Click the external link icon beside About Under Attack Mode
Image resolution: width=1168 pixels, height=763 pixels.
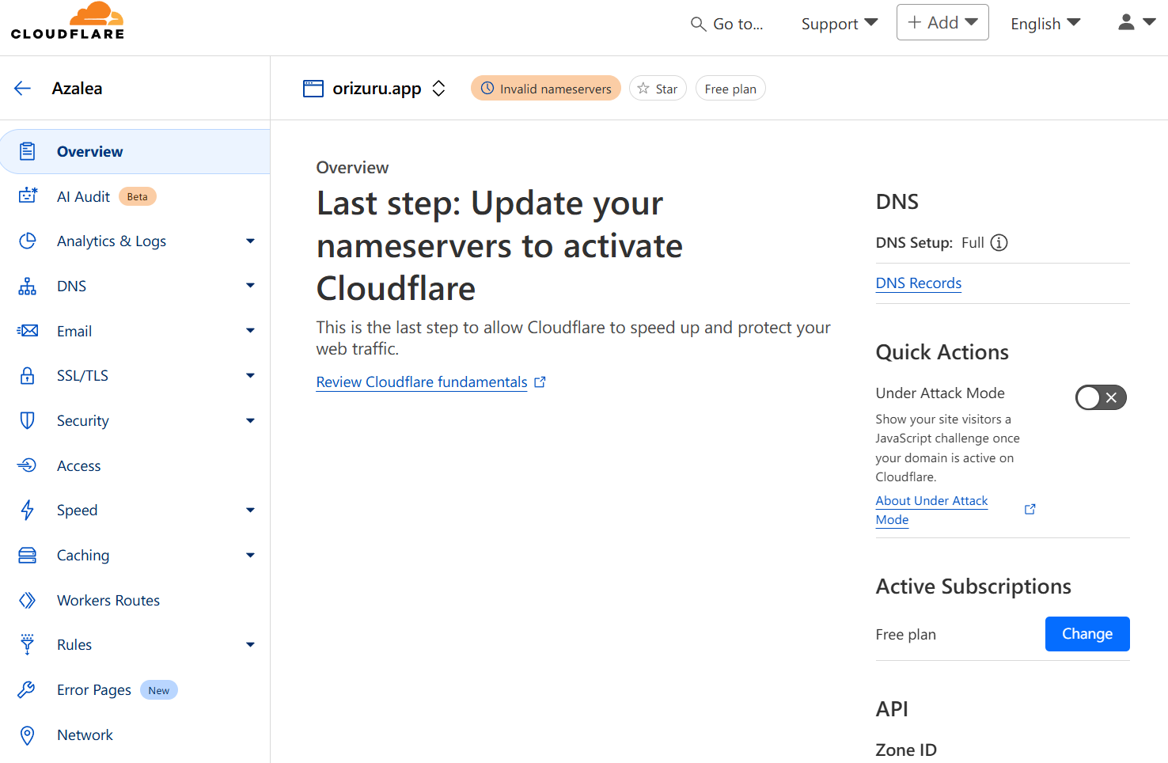[x=1030, y=510]
